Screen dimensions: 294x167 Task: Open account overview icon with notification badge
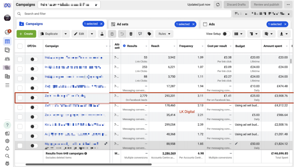point(7,32)
